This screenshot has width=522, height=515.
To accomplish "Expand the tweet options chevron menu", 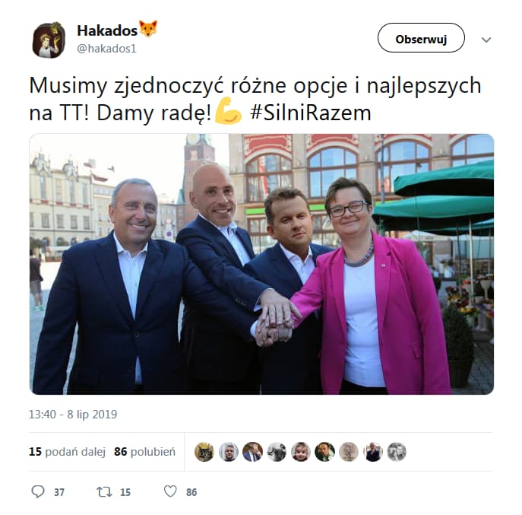I will 486,40.
